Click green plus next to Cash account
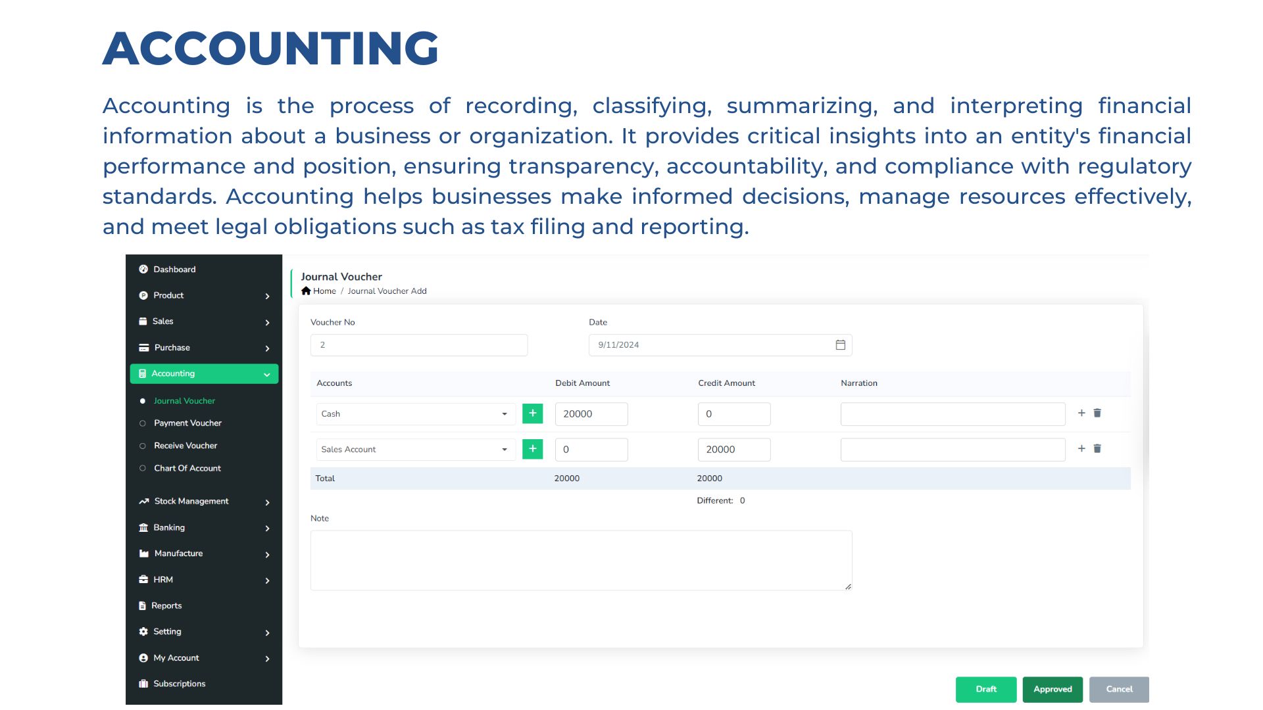 (x=532, y=414)
